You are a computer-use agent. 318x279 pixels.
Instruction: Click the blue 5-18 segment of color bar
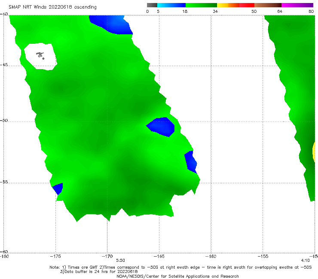click(x=171, y=5)
